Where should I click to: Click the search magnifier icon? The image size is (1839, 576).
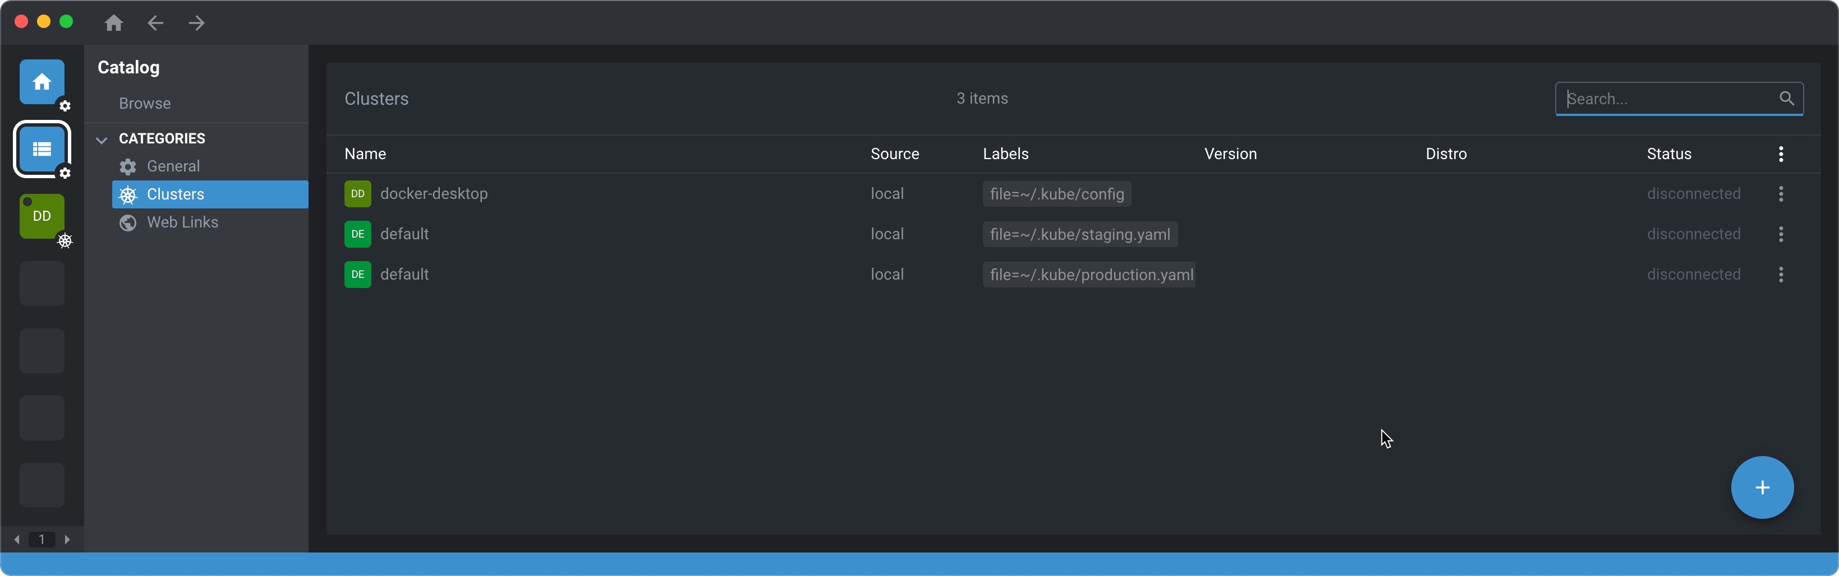coord(1787,99)
